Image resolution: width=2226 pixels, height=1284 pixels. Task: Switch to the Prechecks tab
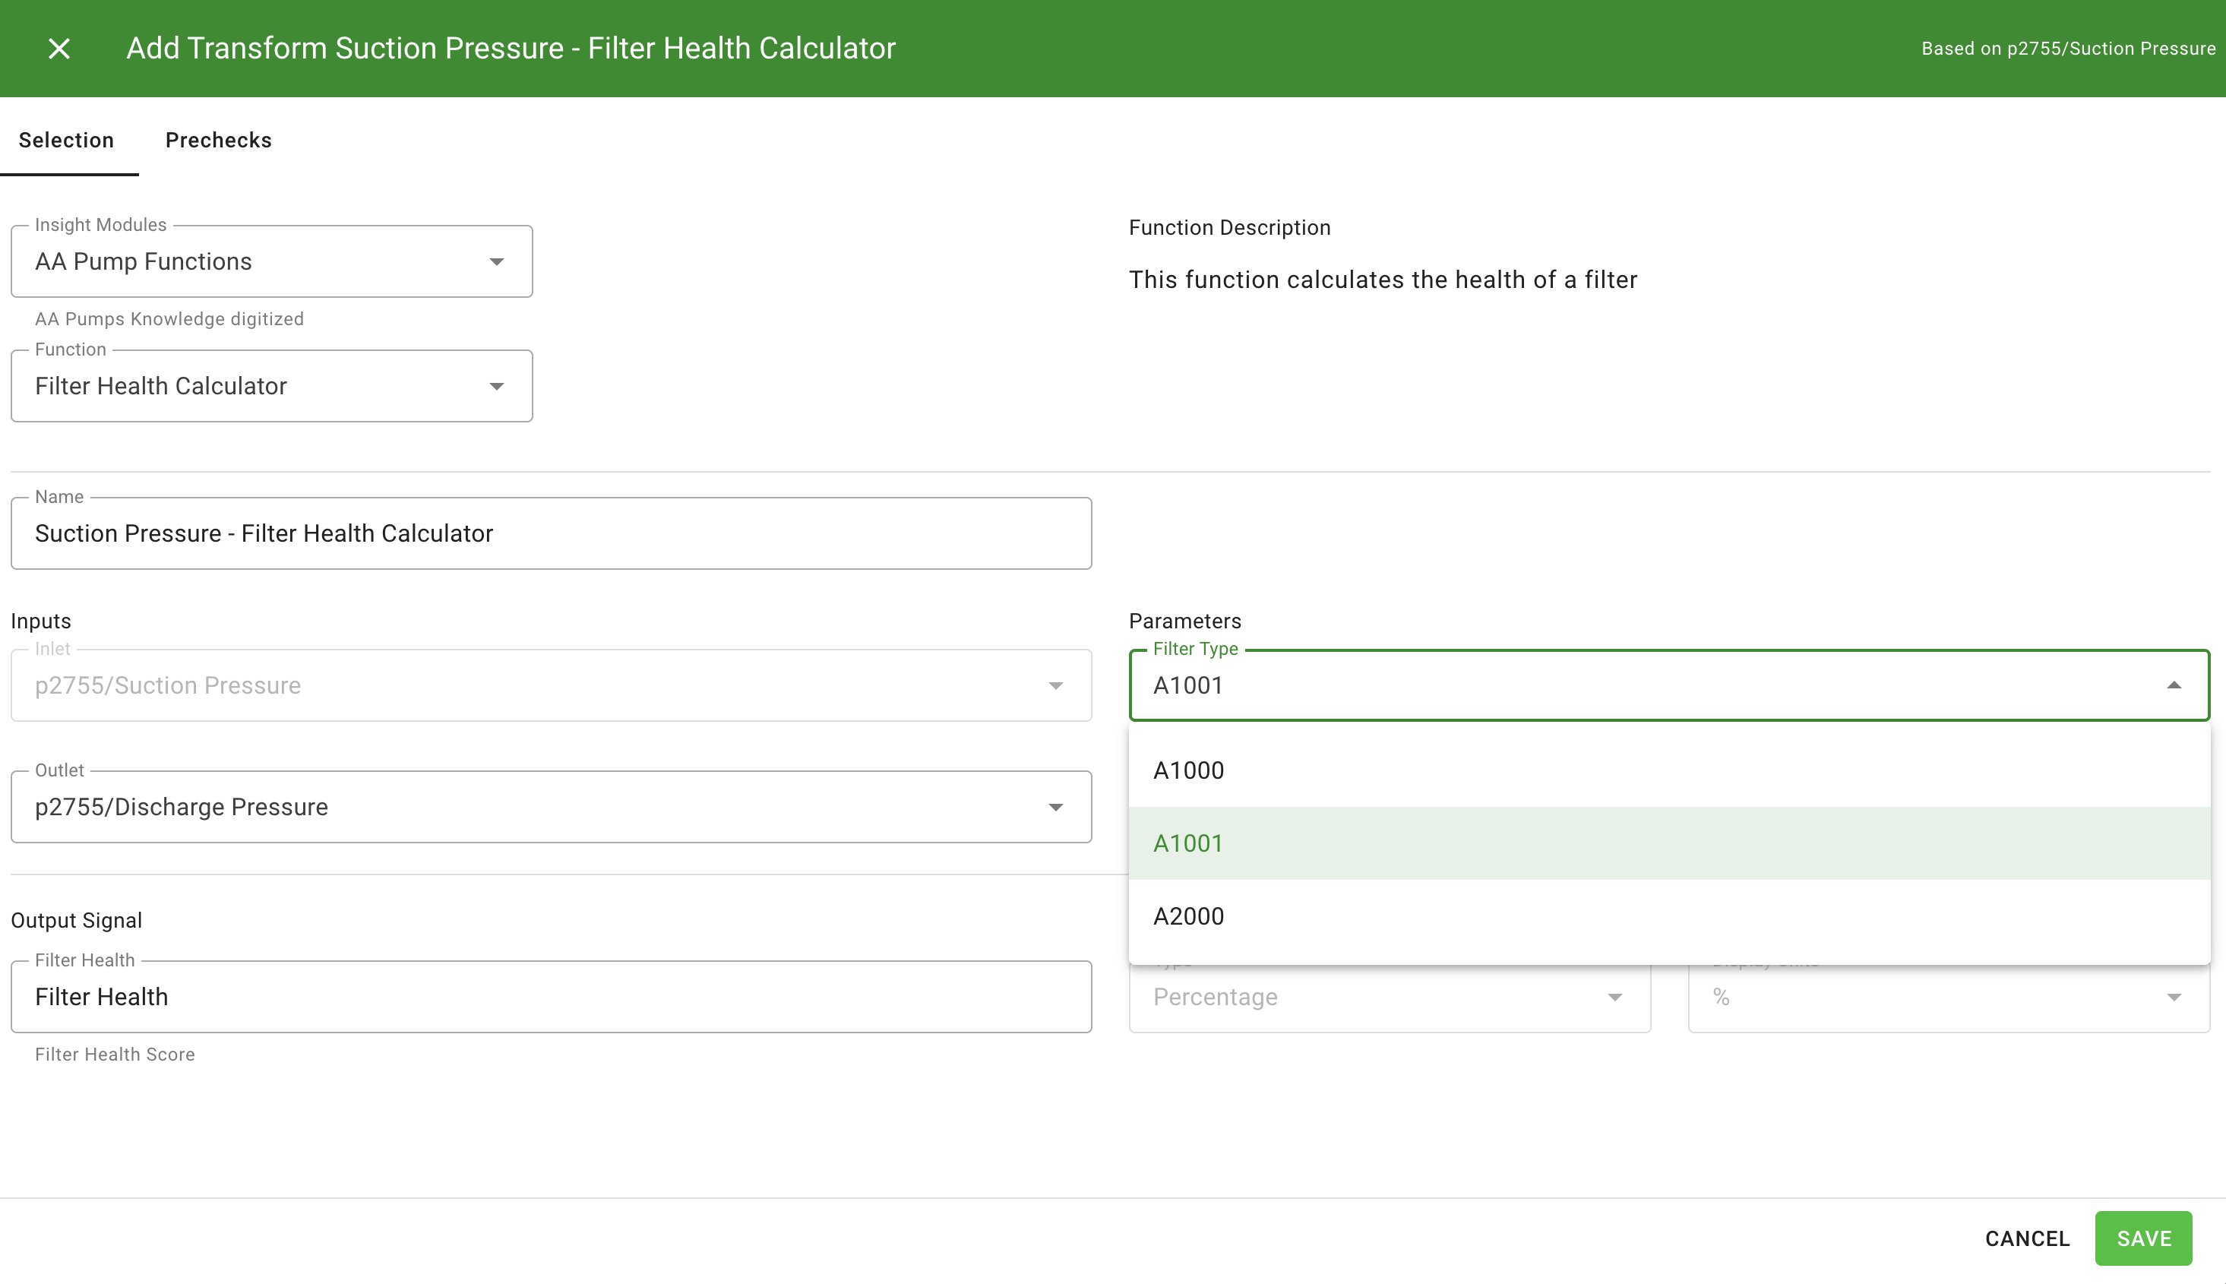coord(218,139)
